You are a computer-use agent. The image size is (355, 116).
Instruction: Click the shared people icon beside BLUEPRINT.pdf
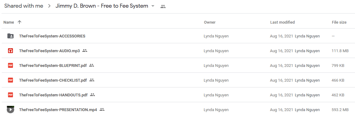click(x=92, y=65)
